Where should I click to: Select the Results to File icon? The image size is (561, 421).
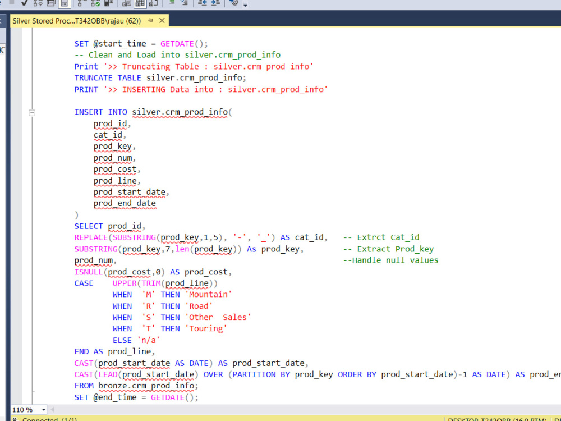[153, 3]
